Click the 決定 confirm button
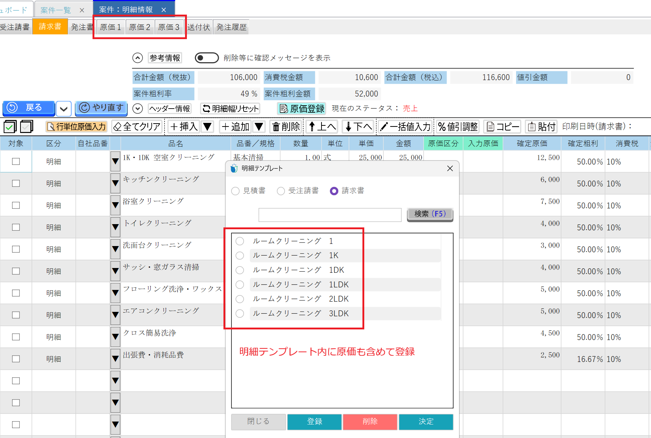Image resolution: width=651 pixels, height=438 pixels. click(x=426, y=422)
